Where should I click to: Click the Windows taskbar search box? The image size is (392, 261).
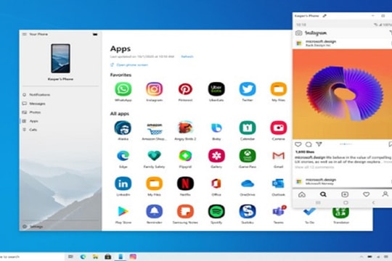[32, 257]
